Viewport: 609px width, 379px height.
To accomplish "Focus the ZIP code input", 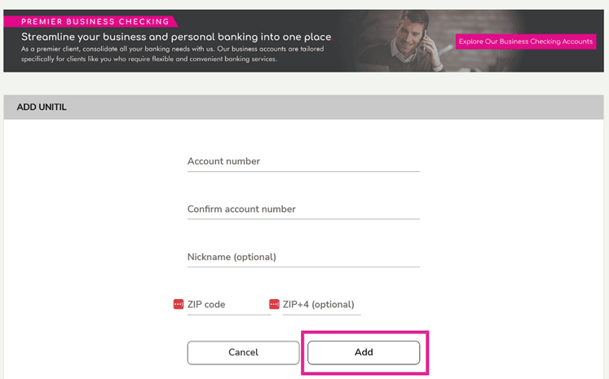I will (229, 305).
